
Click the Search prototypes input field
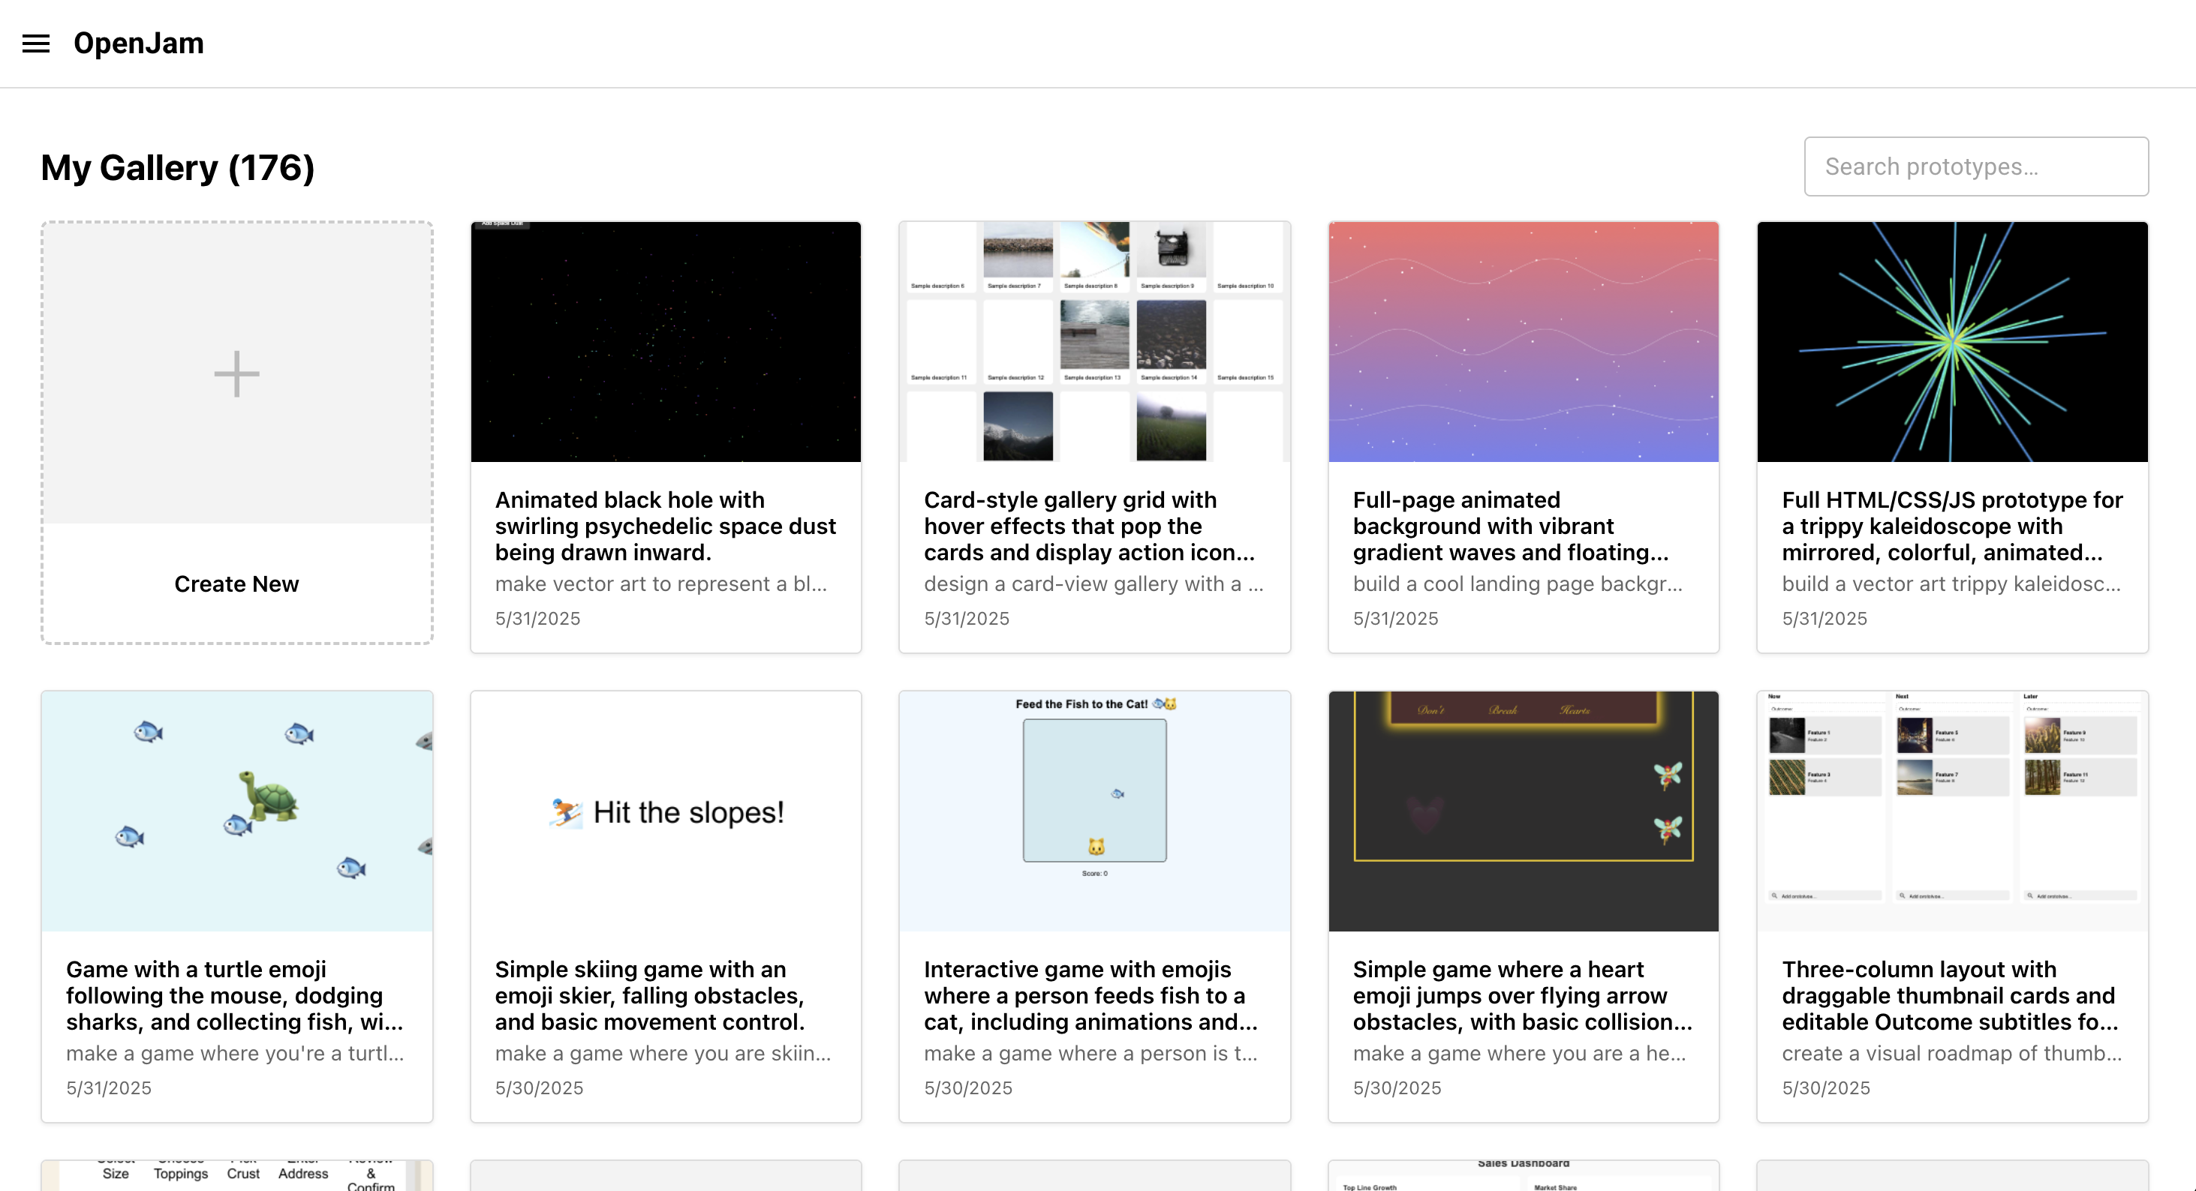[x=1975, y=167]
